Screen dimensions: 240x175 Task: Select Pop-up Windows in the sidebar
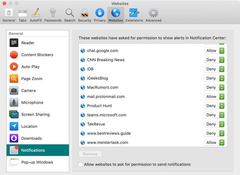(x=37, y=162)
